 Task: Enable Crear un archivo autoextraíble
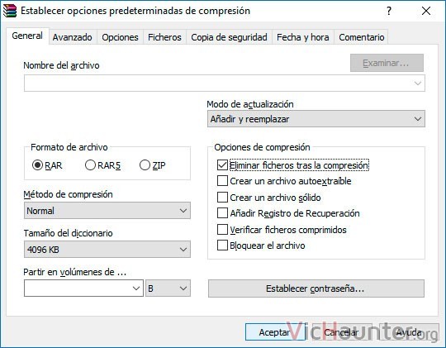(222, 181)
